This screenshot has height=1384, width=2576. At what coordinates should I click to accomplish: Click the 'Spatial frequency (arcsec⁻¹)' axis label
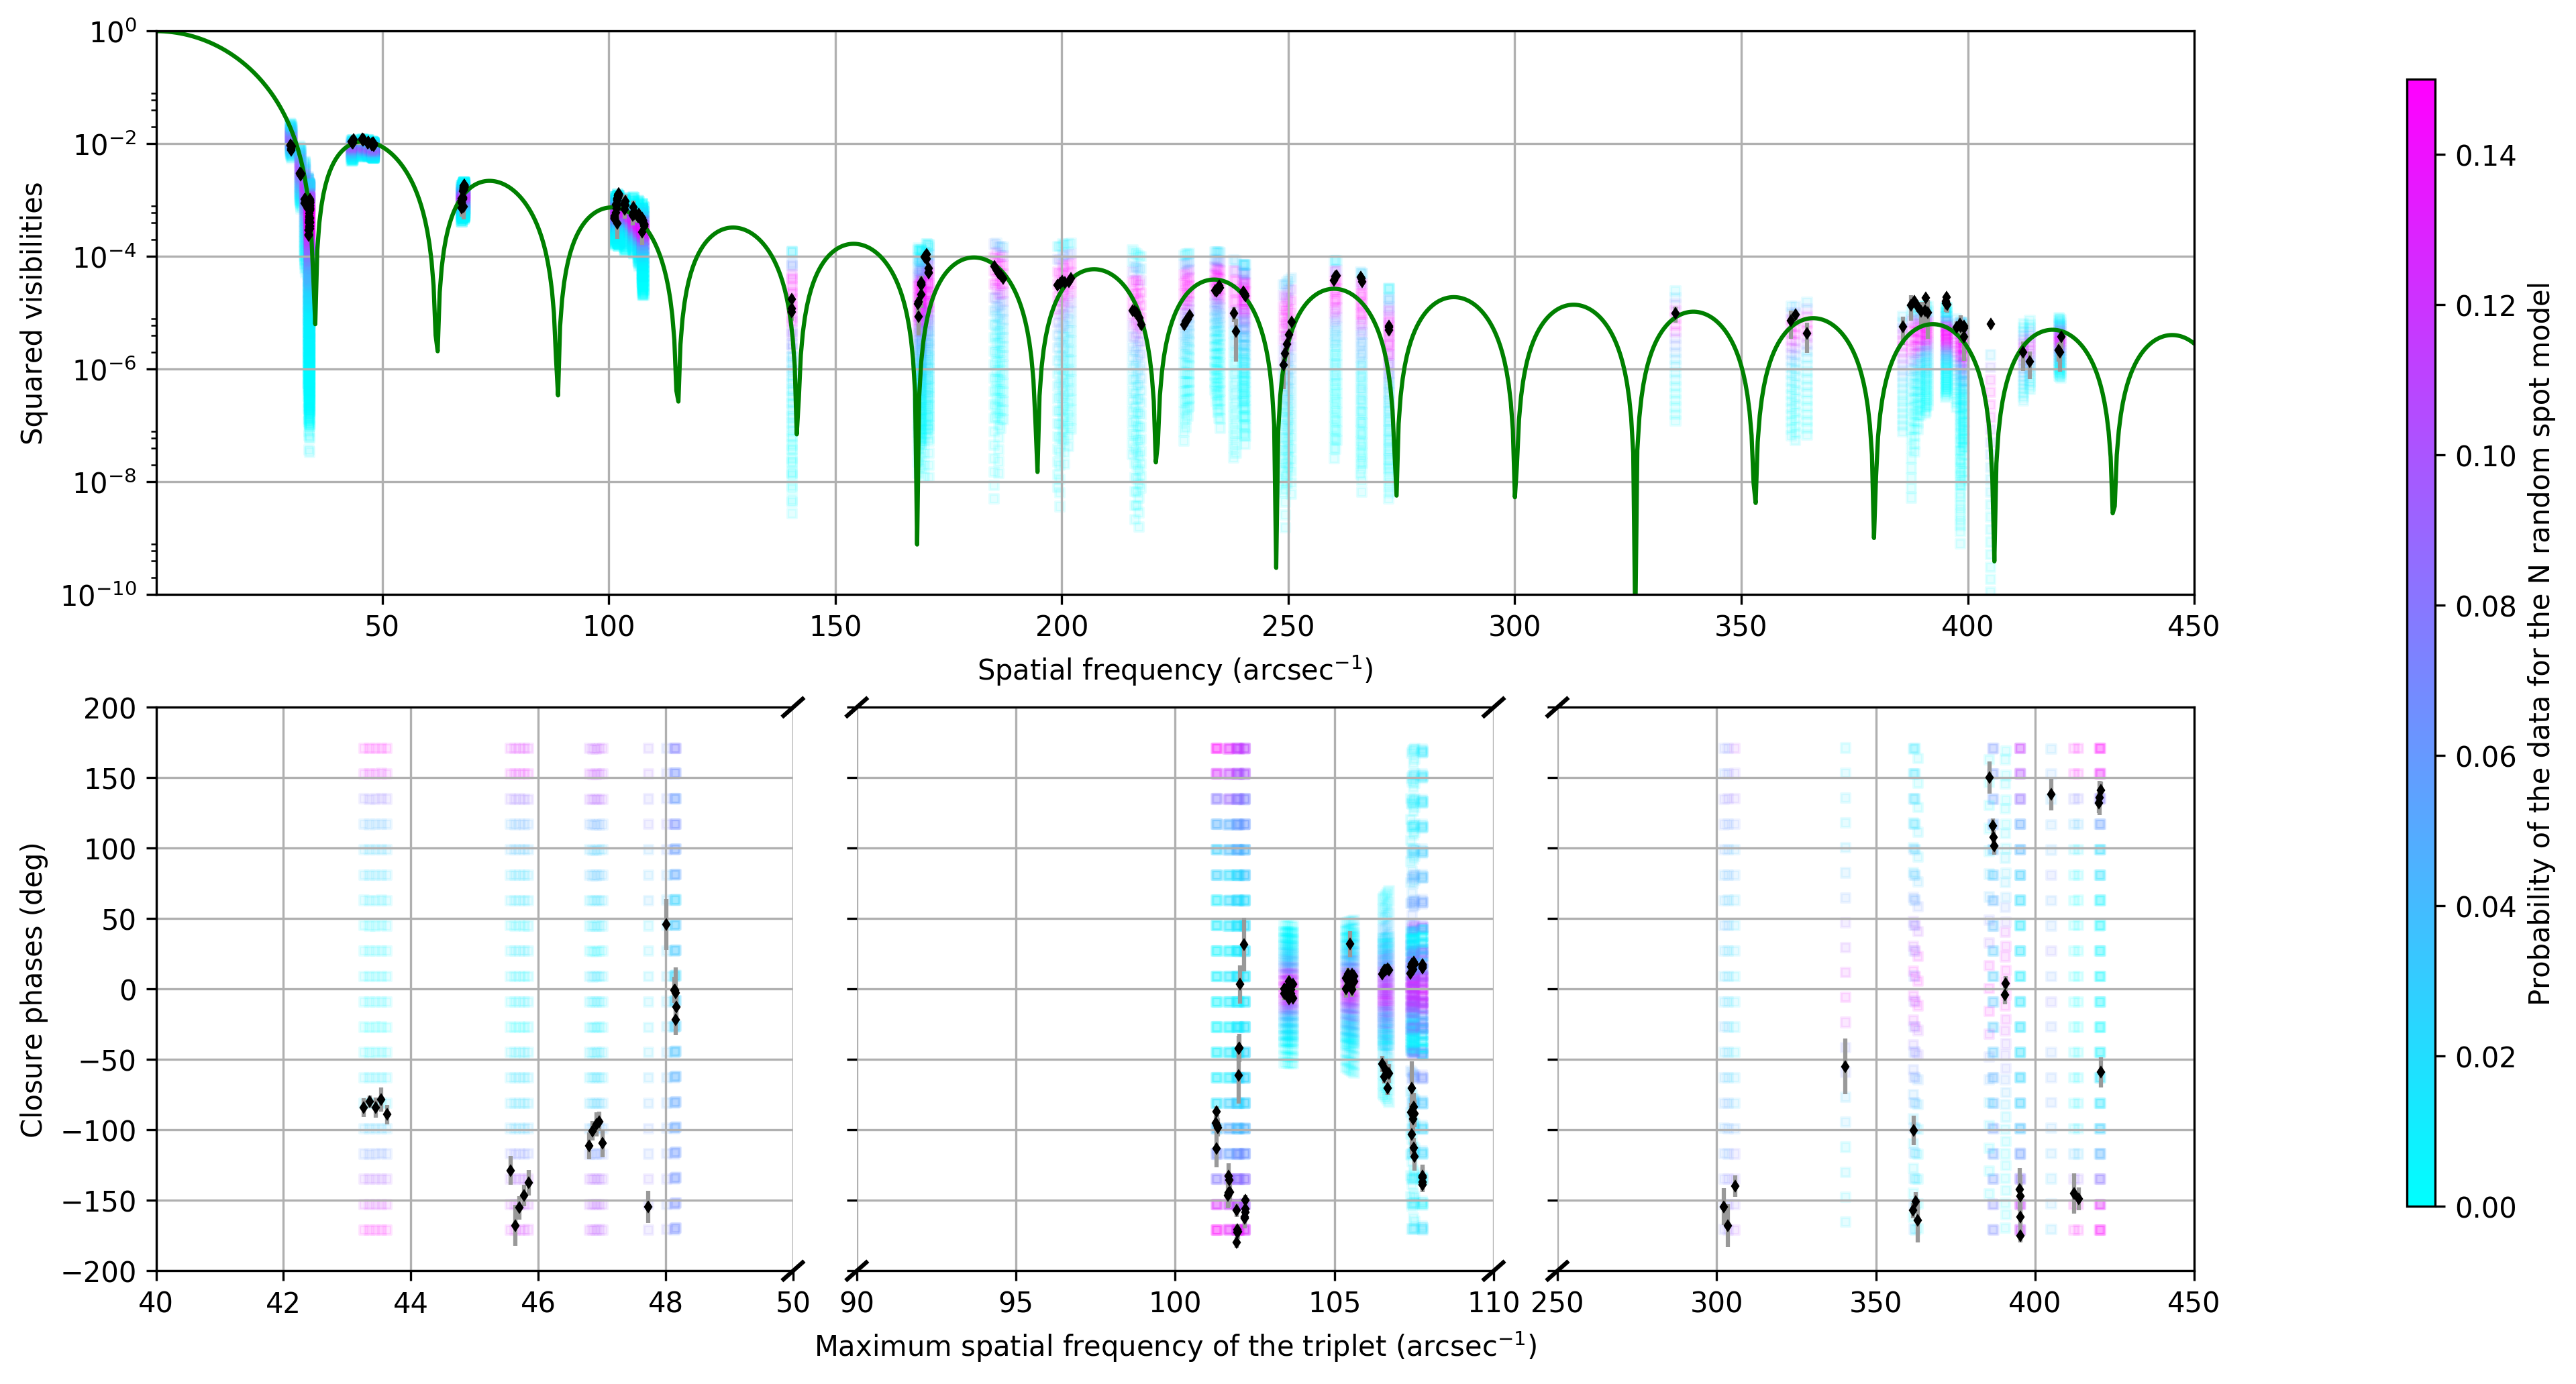click(1175, 669)
